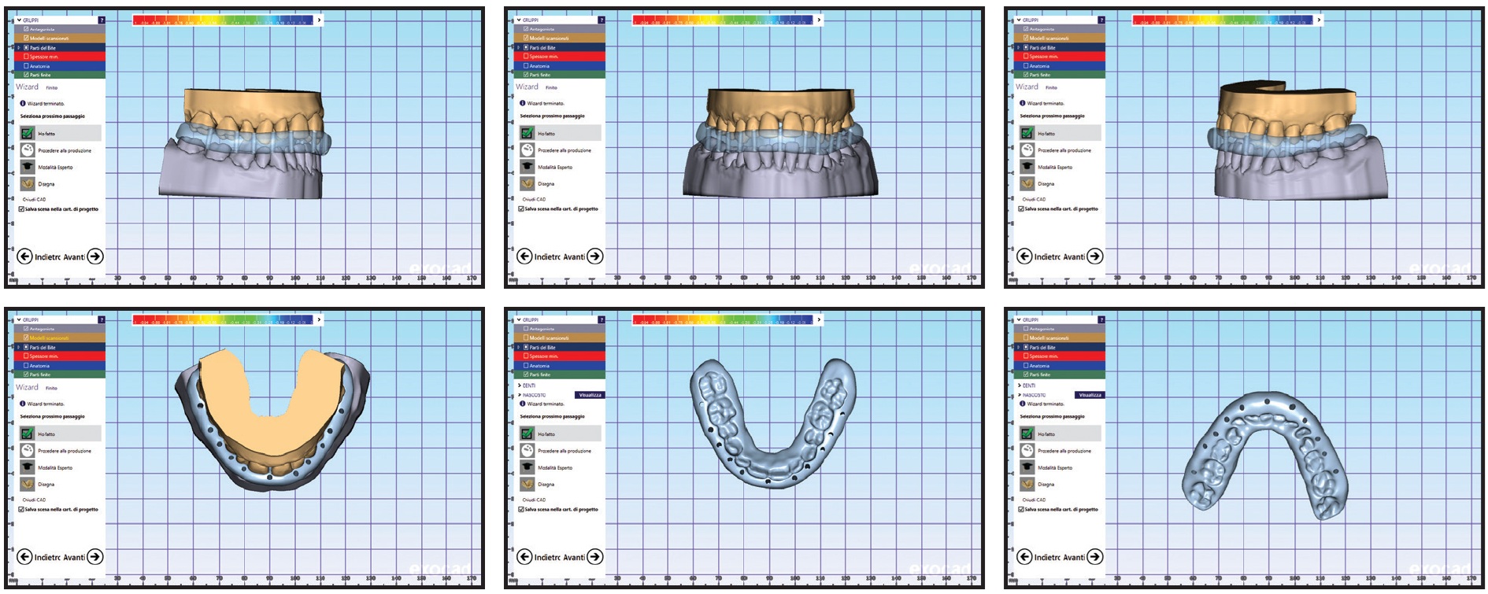Click the Visualizza button in bottom-right panel
This screenshot has height=594, width=1488.
click(1090, 395)
